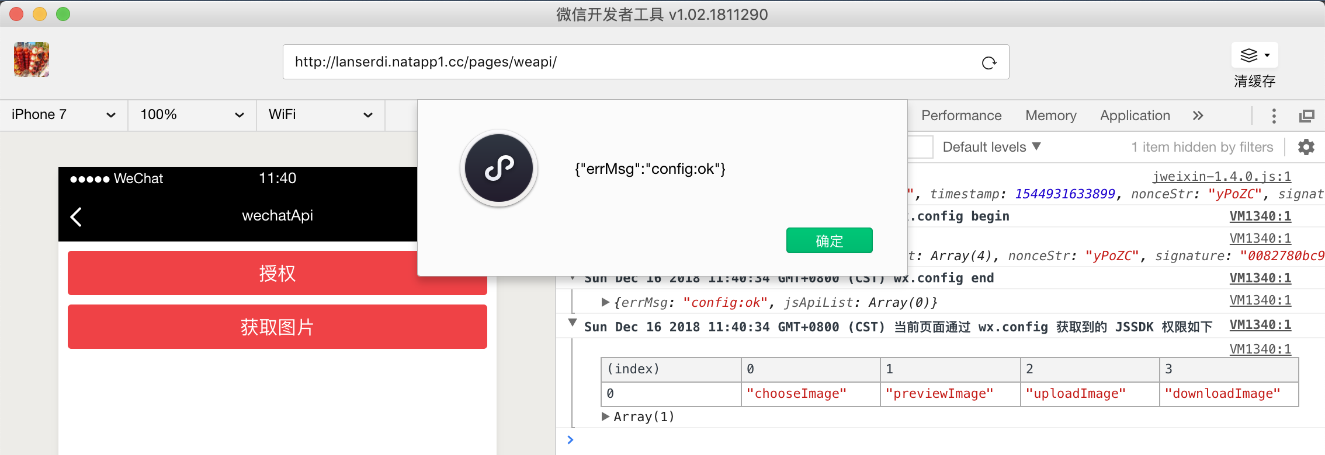Click the green maximize window button
Image resolution: width=1325 pixels, height=455 pixels.
point(63,14)
